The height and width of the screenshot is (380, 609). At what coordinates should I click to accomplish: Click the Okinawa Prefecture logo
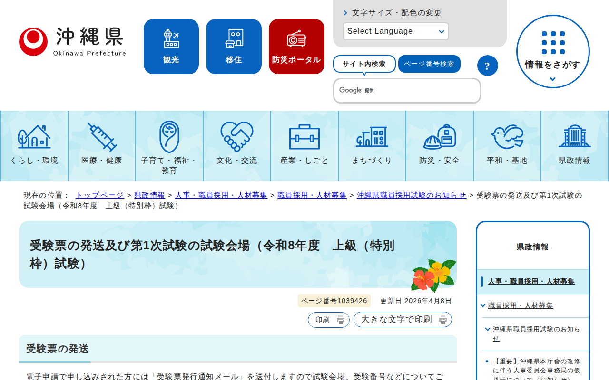coord(72,42)
